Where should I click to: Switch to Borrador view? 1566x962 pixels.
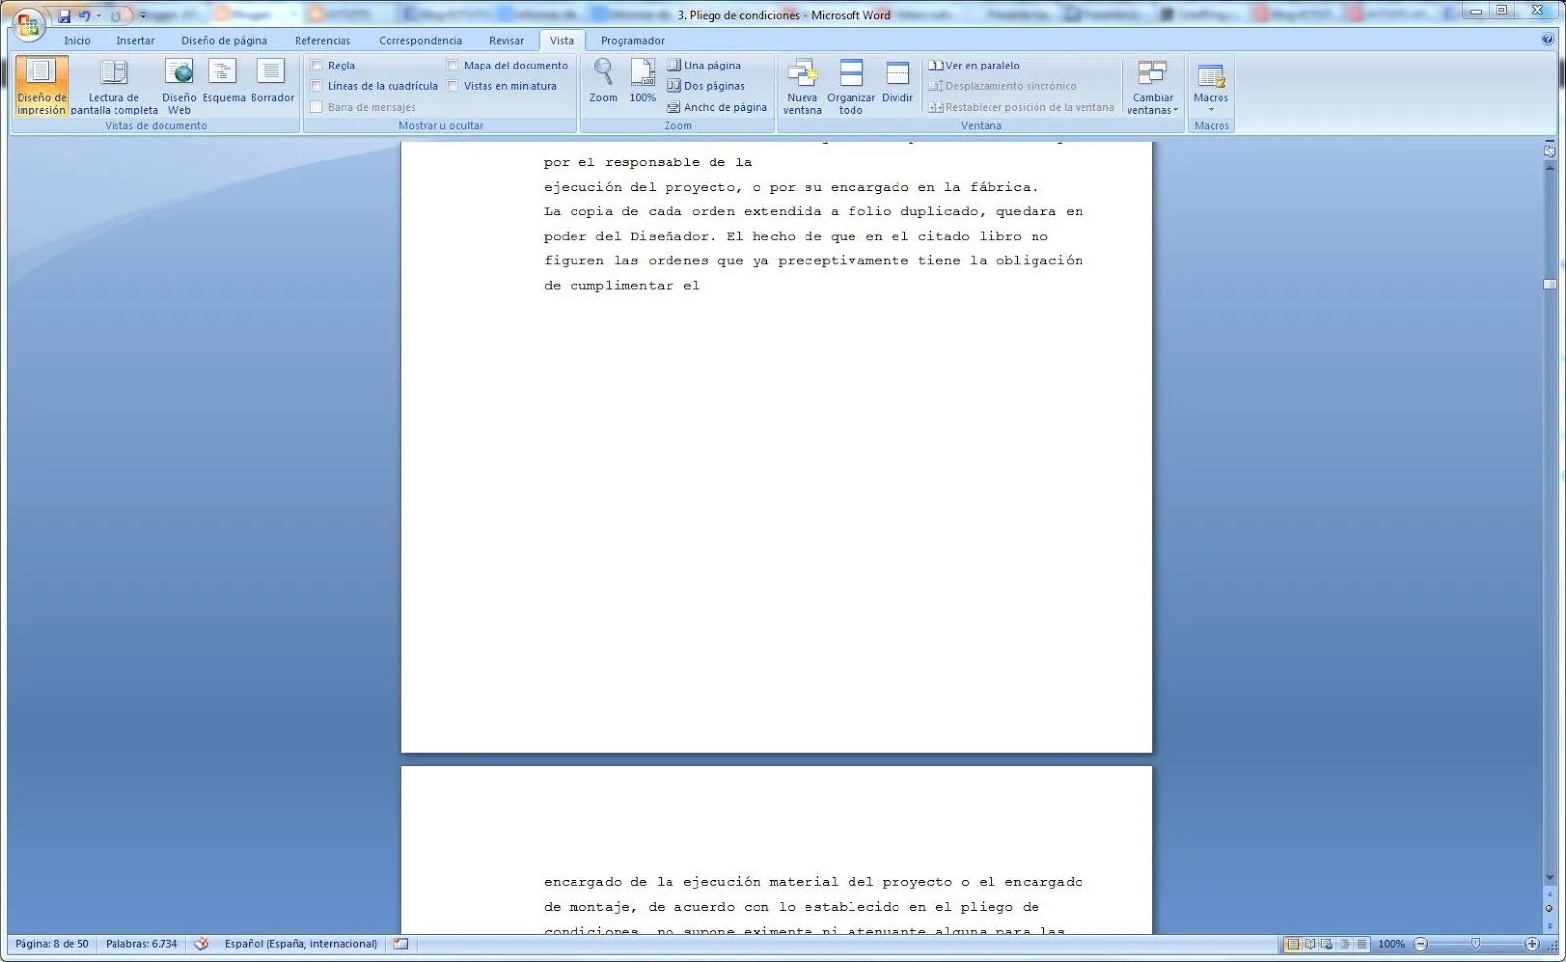[272, 80]
